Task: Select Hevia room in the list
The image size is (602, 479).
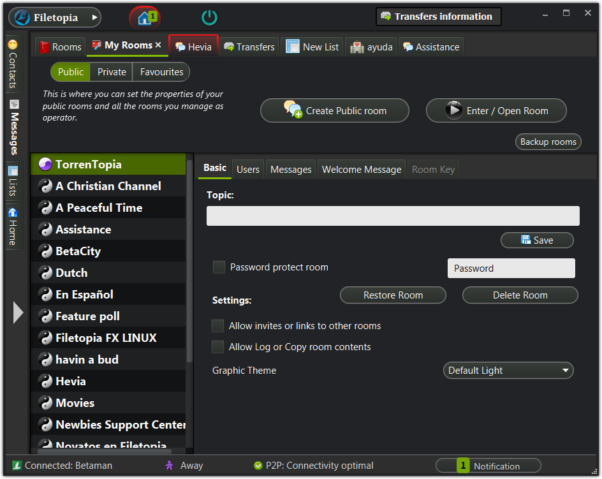Action: tap(108, 381)
